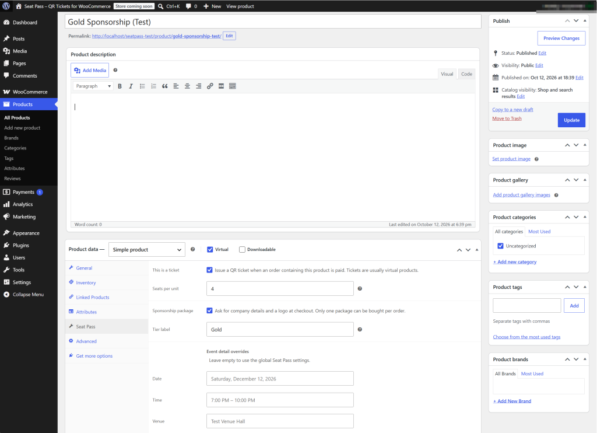Insert a Read More tag

click(221, 86)
